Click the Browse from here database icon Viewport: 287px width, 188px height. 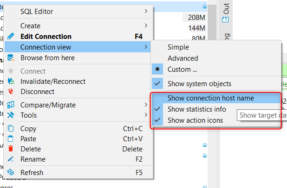click(x=11, y=58)
